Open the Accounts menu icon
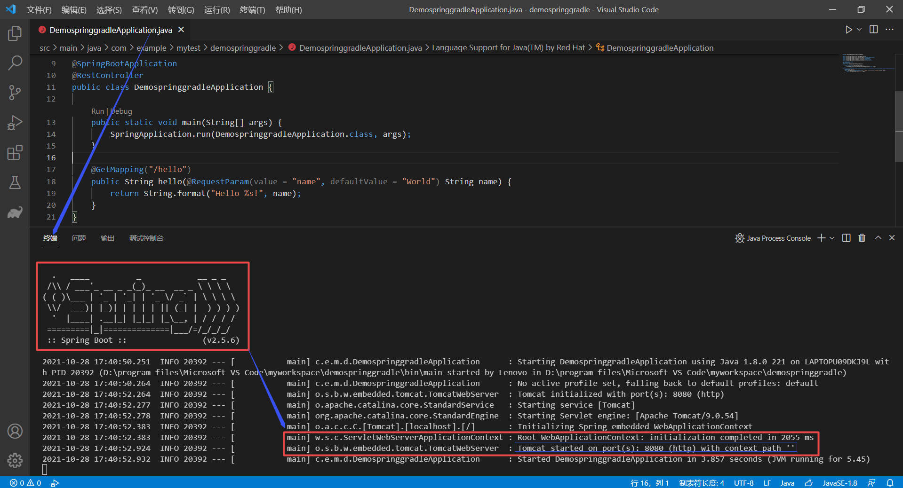 (15, 431)
